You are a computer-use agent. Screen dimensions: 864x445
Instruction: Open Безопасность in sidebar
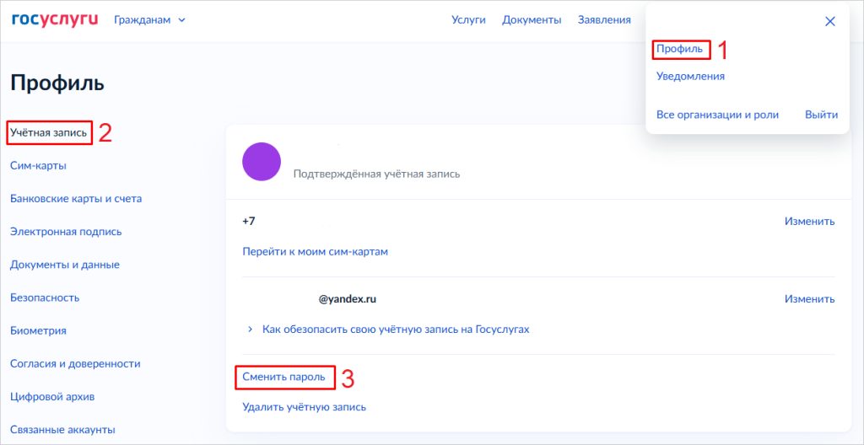point(45,298)
